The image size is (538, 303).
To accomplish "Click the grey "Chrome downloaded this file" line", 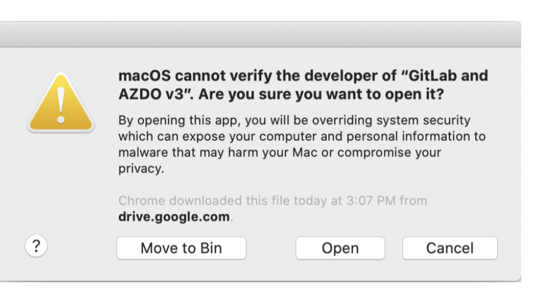I will click(x=273, y=201).
